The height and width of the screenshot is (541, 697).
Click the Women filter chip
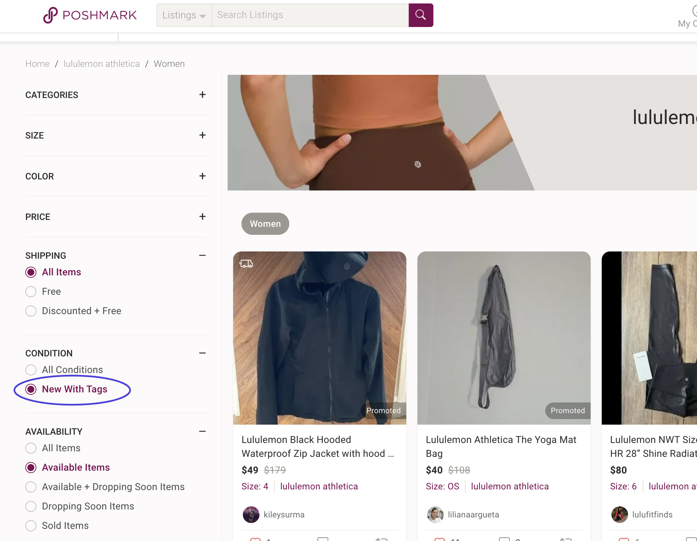pyautogui.click(x=265, y=224)
